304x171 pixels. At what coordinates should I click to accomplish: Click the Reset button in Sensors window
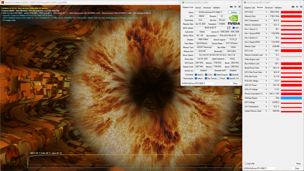[298, 164]
